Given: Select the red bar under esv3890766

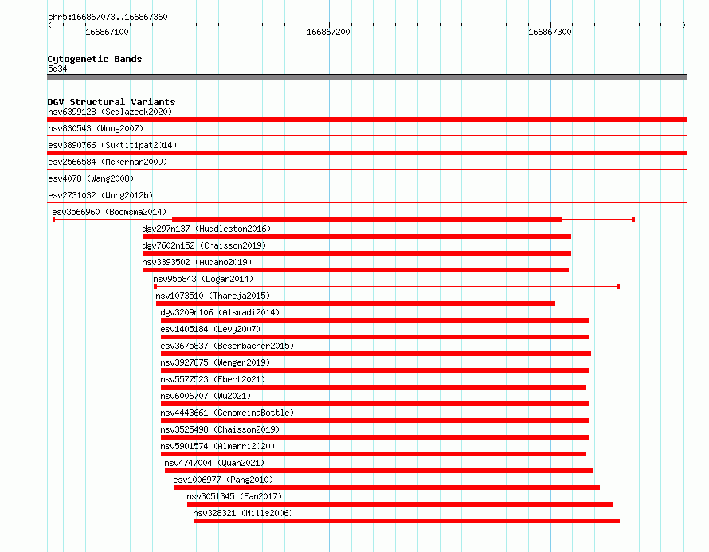Looking at the screenshot, I should tap(366, 153).
